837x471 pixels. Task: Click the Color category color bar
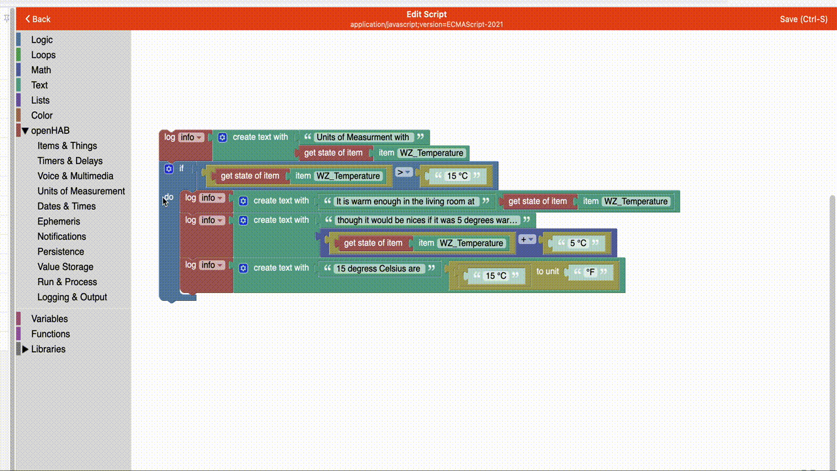19,115
